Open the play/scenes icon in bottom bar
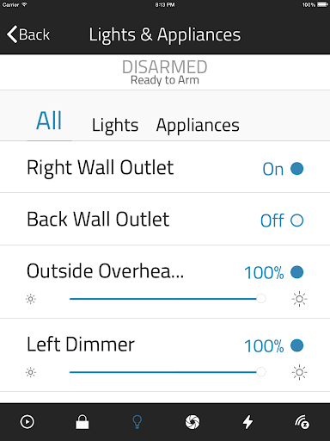330x441 pixels. click(x=27, y=422)
